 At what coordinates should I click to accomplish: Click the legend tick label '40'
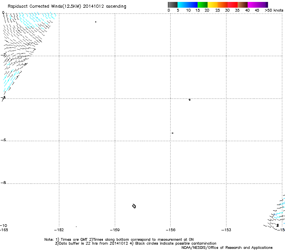[x=247, y=10]
